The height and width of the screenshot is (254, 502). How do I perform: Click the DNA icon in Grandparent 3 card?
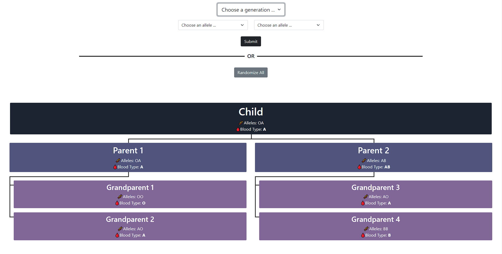(366, 197)
